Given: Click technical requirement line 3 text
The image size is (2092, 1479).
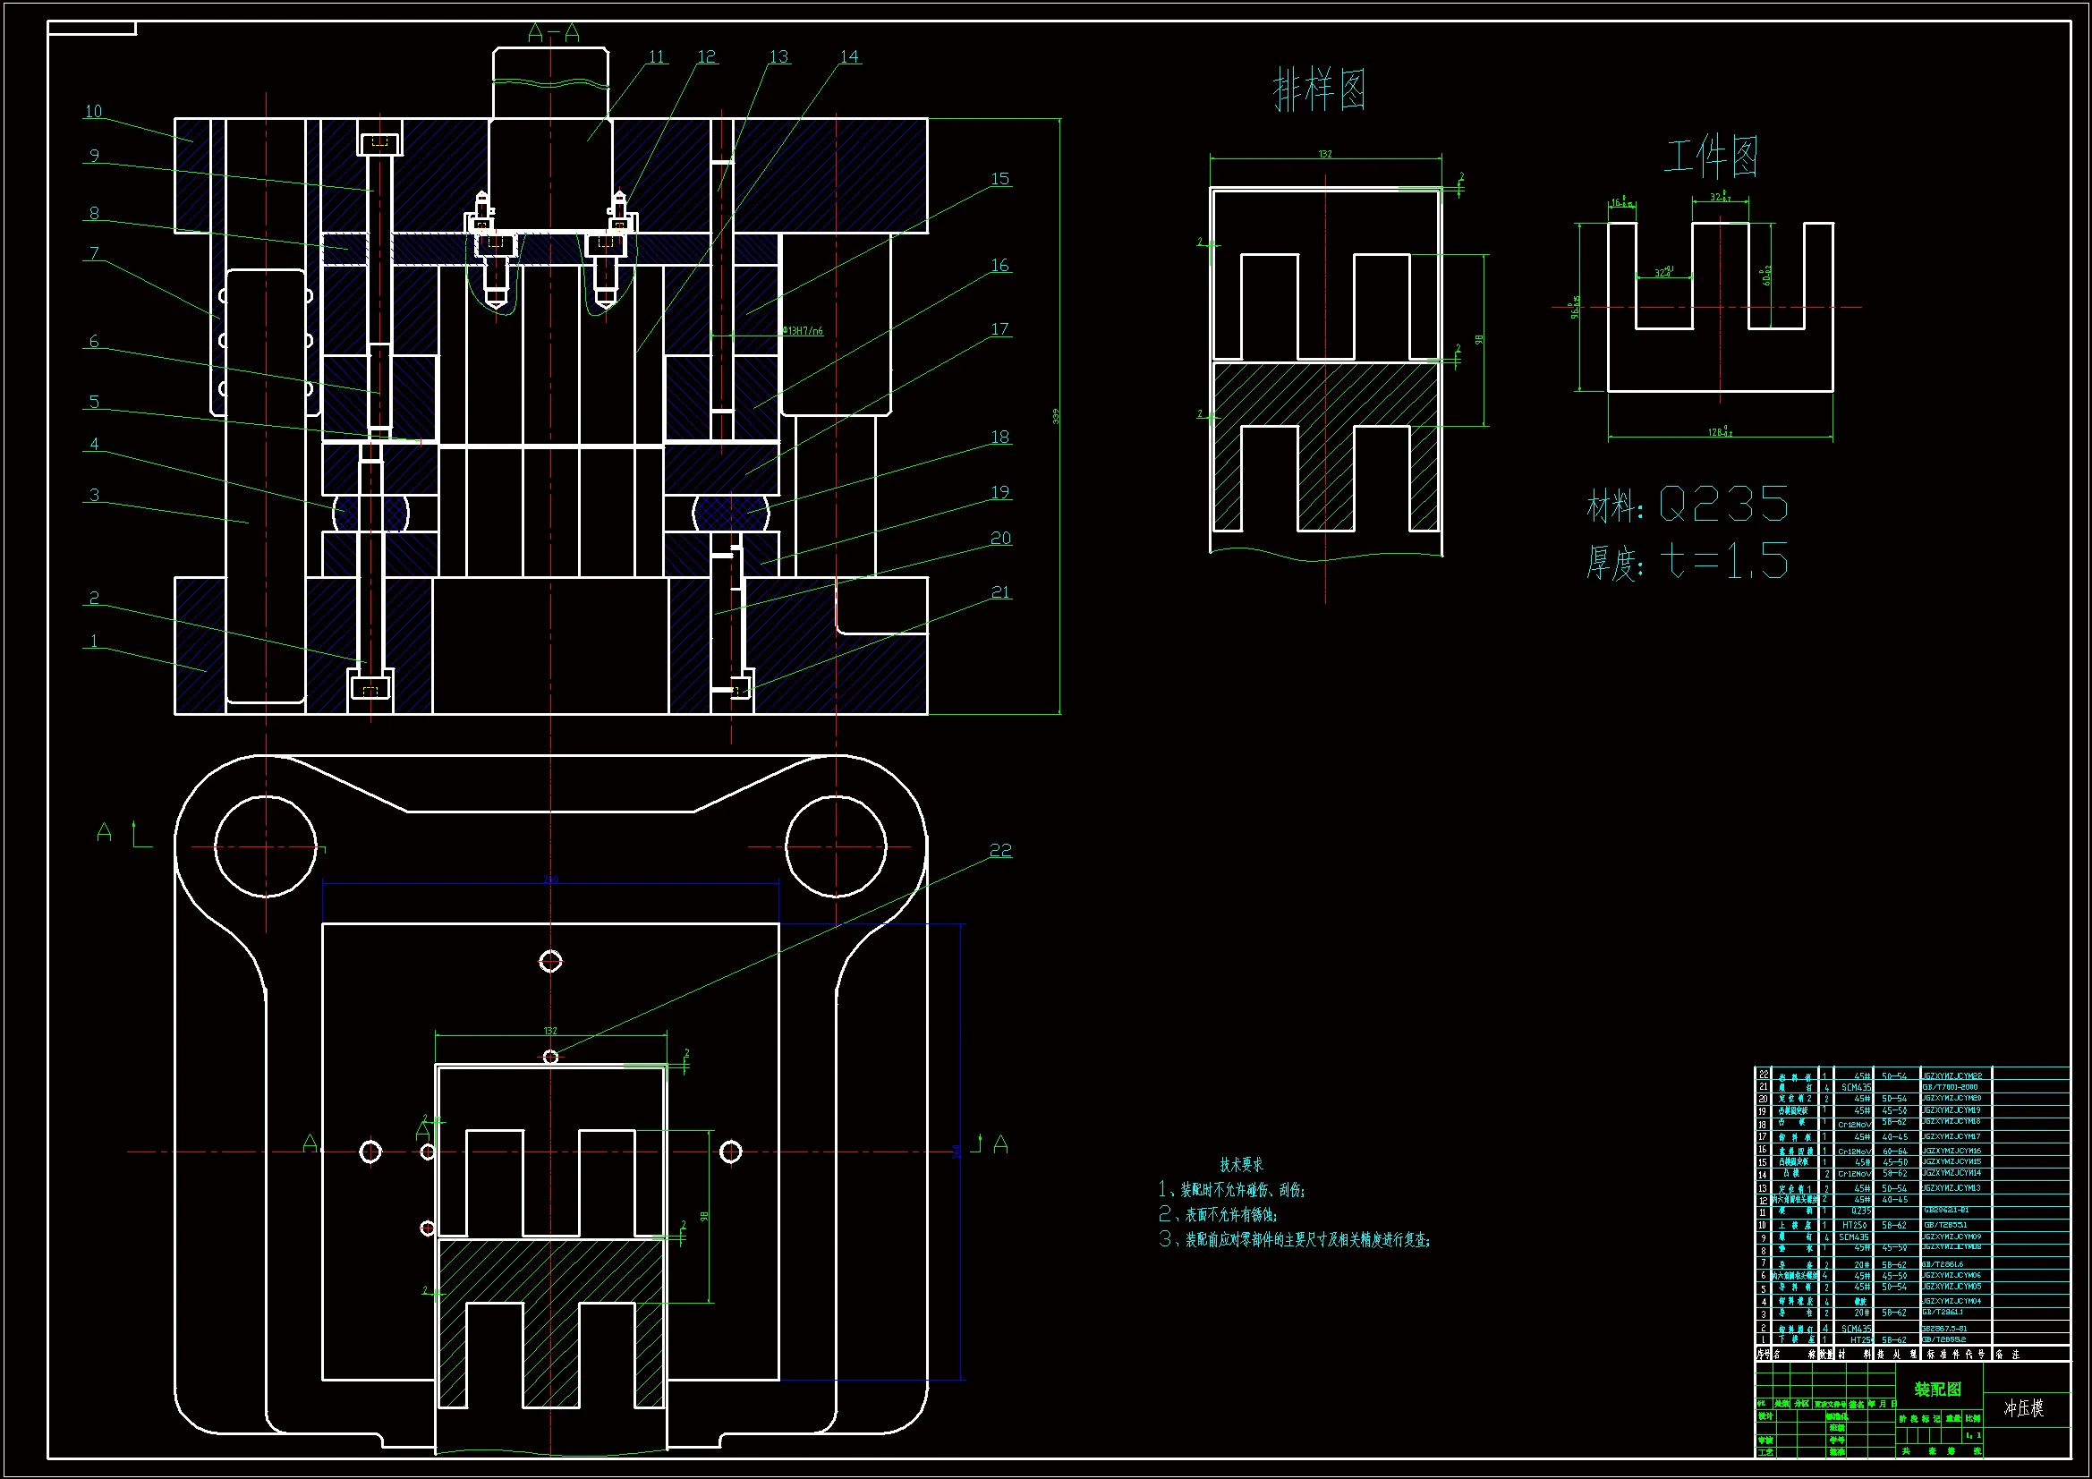Looking at the screenshot, I should tap(1294, 1239).
